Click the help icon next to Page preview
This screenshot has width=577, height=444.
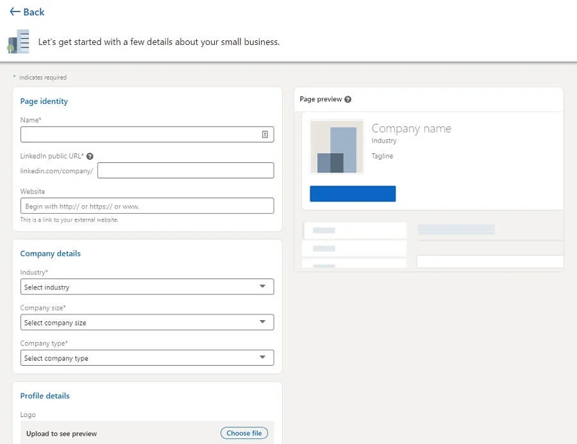pyautogui.click(x=348, y=99)
